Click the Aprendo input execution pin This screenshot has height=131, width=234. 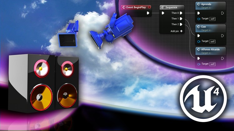[199, 13]
